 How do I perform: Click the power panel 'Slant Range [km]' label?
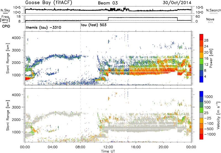click(8, 58)
